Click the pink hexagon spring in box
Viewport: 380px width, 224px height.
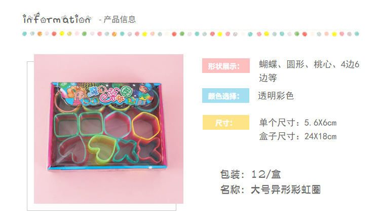pyautogui.click(x=118, y=124)
